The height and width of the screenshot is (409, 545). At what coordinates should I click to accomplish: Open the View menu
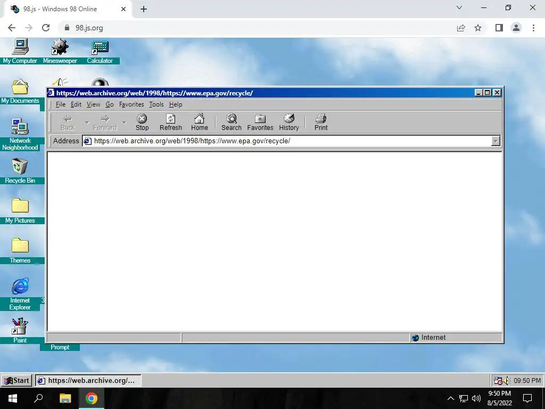coord(93,104)
